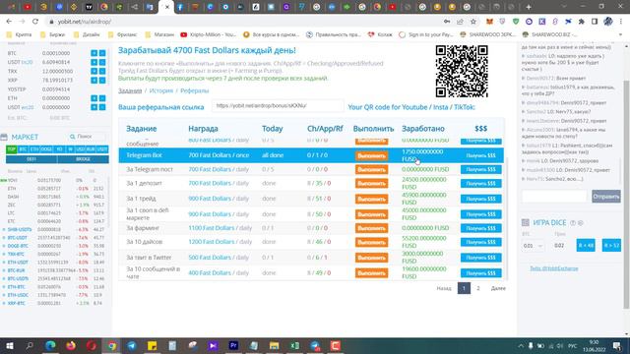Click DOGE-BTC market row

54,246
